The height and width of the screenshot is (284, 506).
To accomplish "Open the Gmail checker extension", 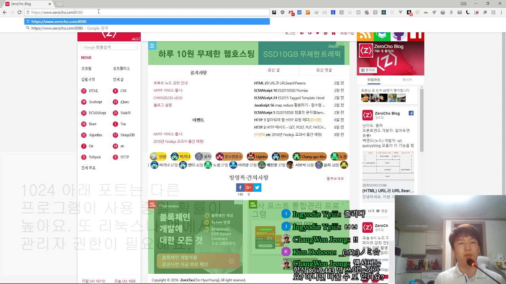I will click(291, 13).
